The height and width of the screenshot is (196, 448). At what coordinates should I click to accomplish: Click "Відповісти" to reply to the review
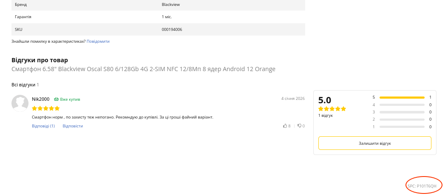pyautogui.click(x=73, y=126)
